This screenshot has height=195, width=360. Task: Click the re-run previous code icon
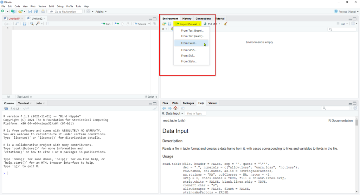click(117, 24)
